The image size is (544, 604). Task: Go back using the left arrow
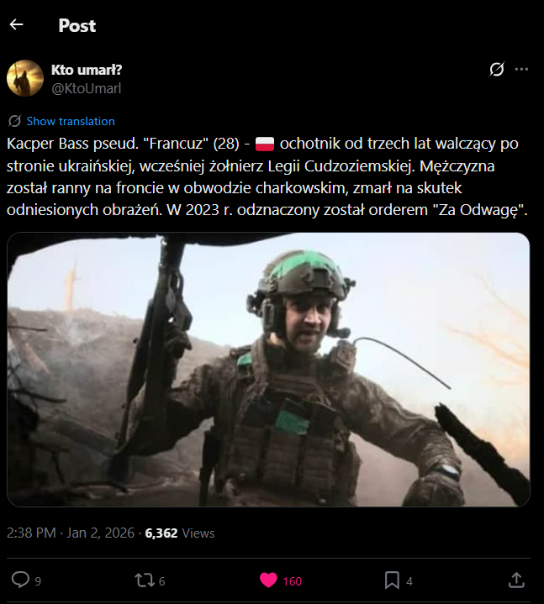16,24
